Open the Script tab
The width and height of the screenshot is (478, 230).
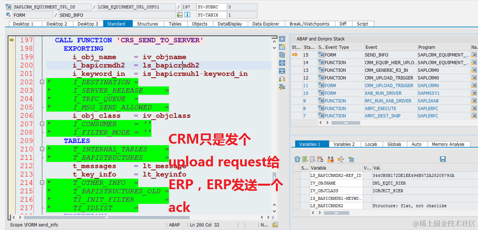pyautogui.click(x=362, y=24)
